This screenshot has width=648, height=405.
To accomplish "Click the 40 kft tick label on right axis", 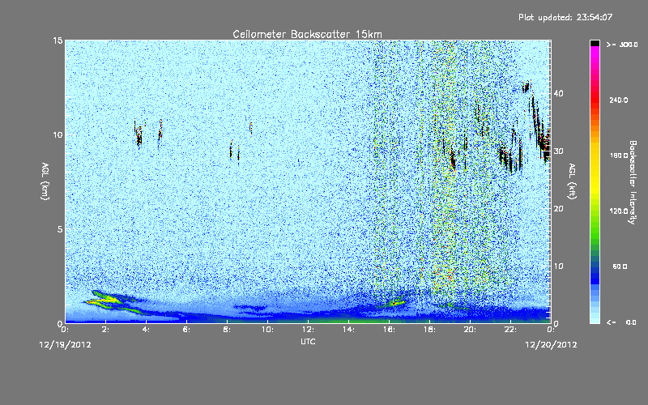I will 558,93.
